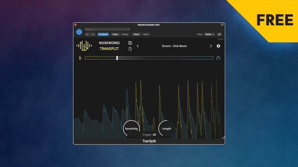This screenshot has height=167, width=298.
Task: Open the settings gear icon
Action: [x=218, y=46]
